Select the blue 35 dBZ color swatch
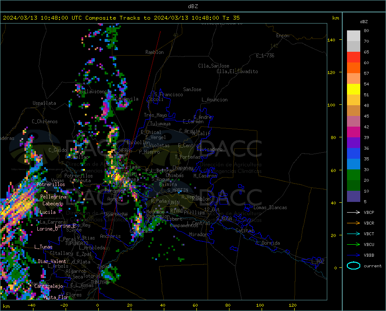Viewport: 386px width, 311px height. point(353,154)
